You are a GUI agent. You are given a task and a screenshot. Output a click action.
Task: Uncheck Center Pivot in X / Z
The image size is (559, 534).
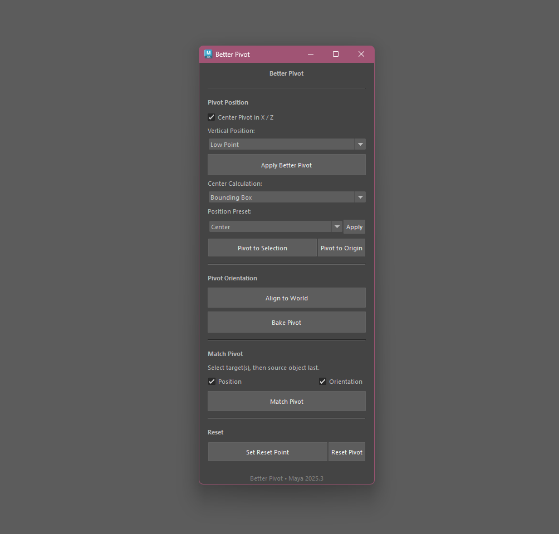[212, 117]
